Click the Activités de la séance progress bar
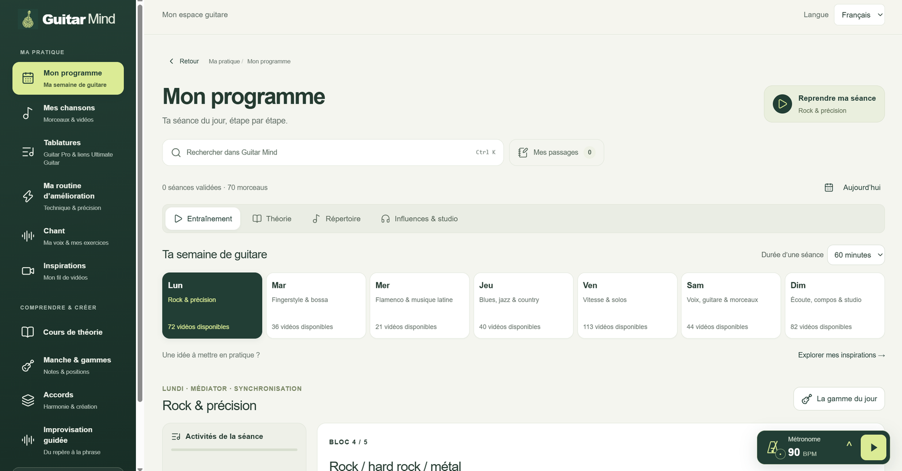This screenshot has height=471, width=902. (234, 450)
